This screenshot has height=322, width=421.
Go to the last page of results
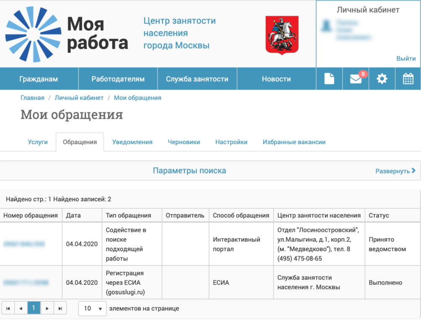pyautogui.click(x=60, y=309)
